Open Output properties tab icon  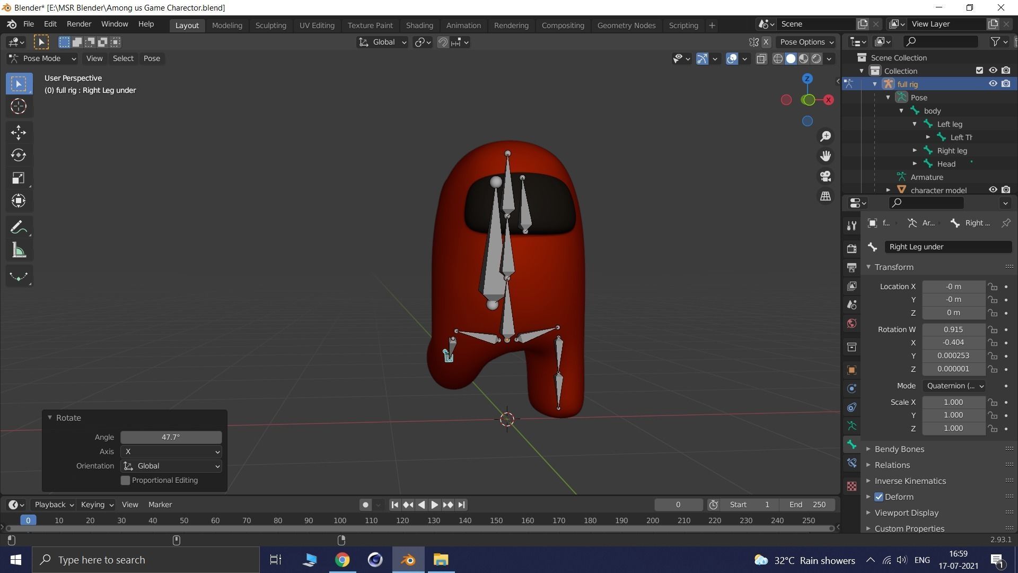click(x=852, y=267)
